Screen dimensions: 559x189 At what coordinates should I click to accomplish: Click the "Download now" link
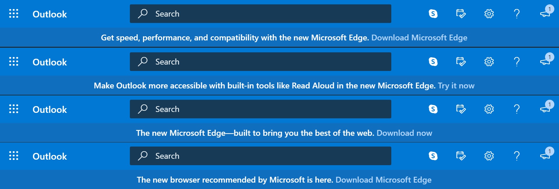(x=404, y=133)
